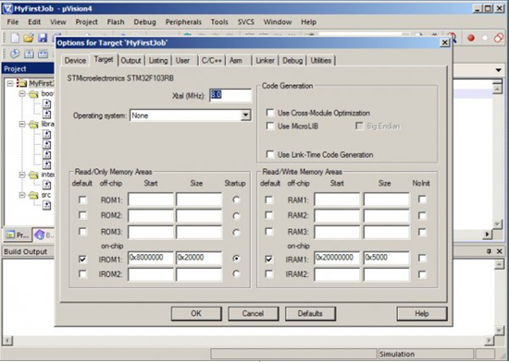Switch to the Debug tab in dialog
509x362 pixels.
point(292,61)
